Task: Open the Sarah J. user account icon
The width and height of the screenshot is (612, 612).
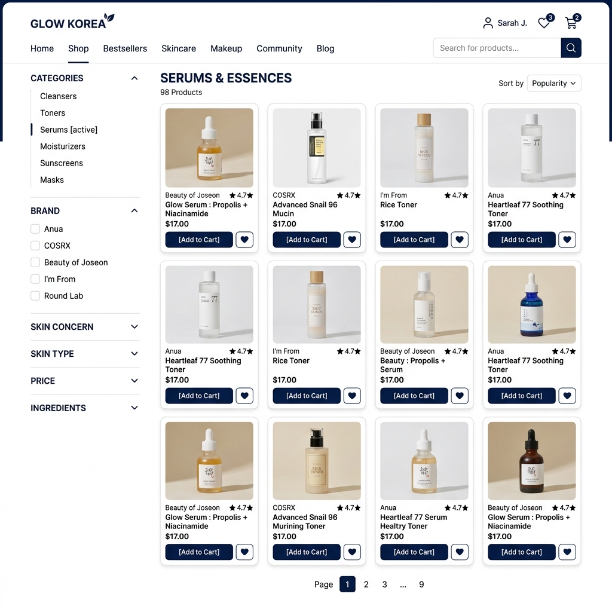Action: 488,23
